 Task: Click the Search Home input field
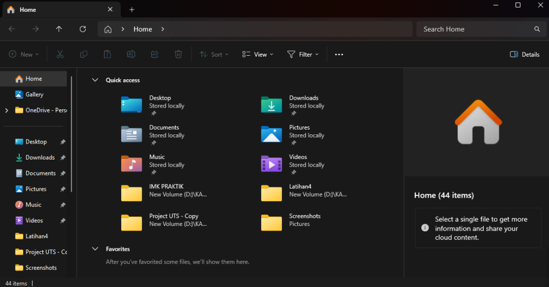474,29
